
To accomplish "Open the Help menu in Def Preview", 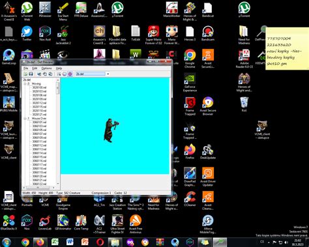I will [59, 68].
